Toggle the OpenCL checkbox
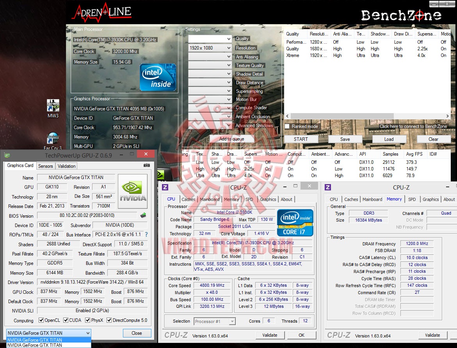This screenshot has height=348, width=457. click(41, 320)
